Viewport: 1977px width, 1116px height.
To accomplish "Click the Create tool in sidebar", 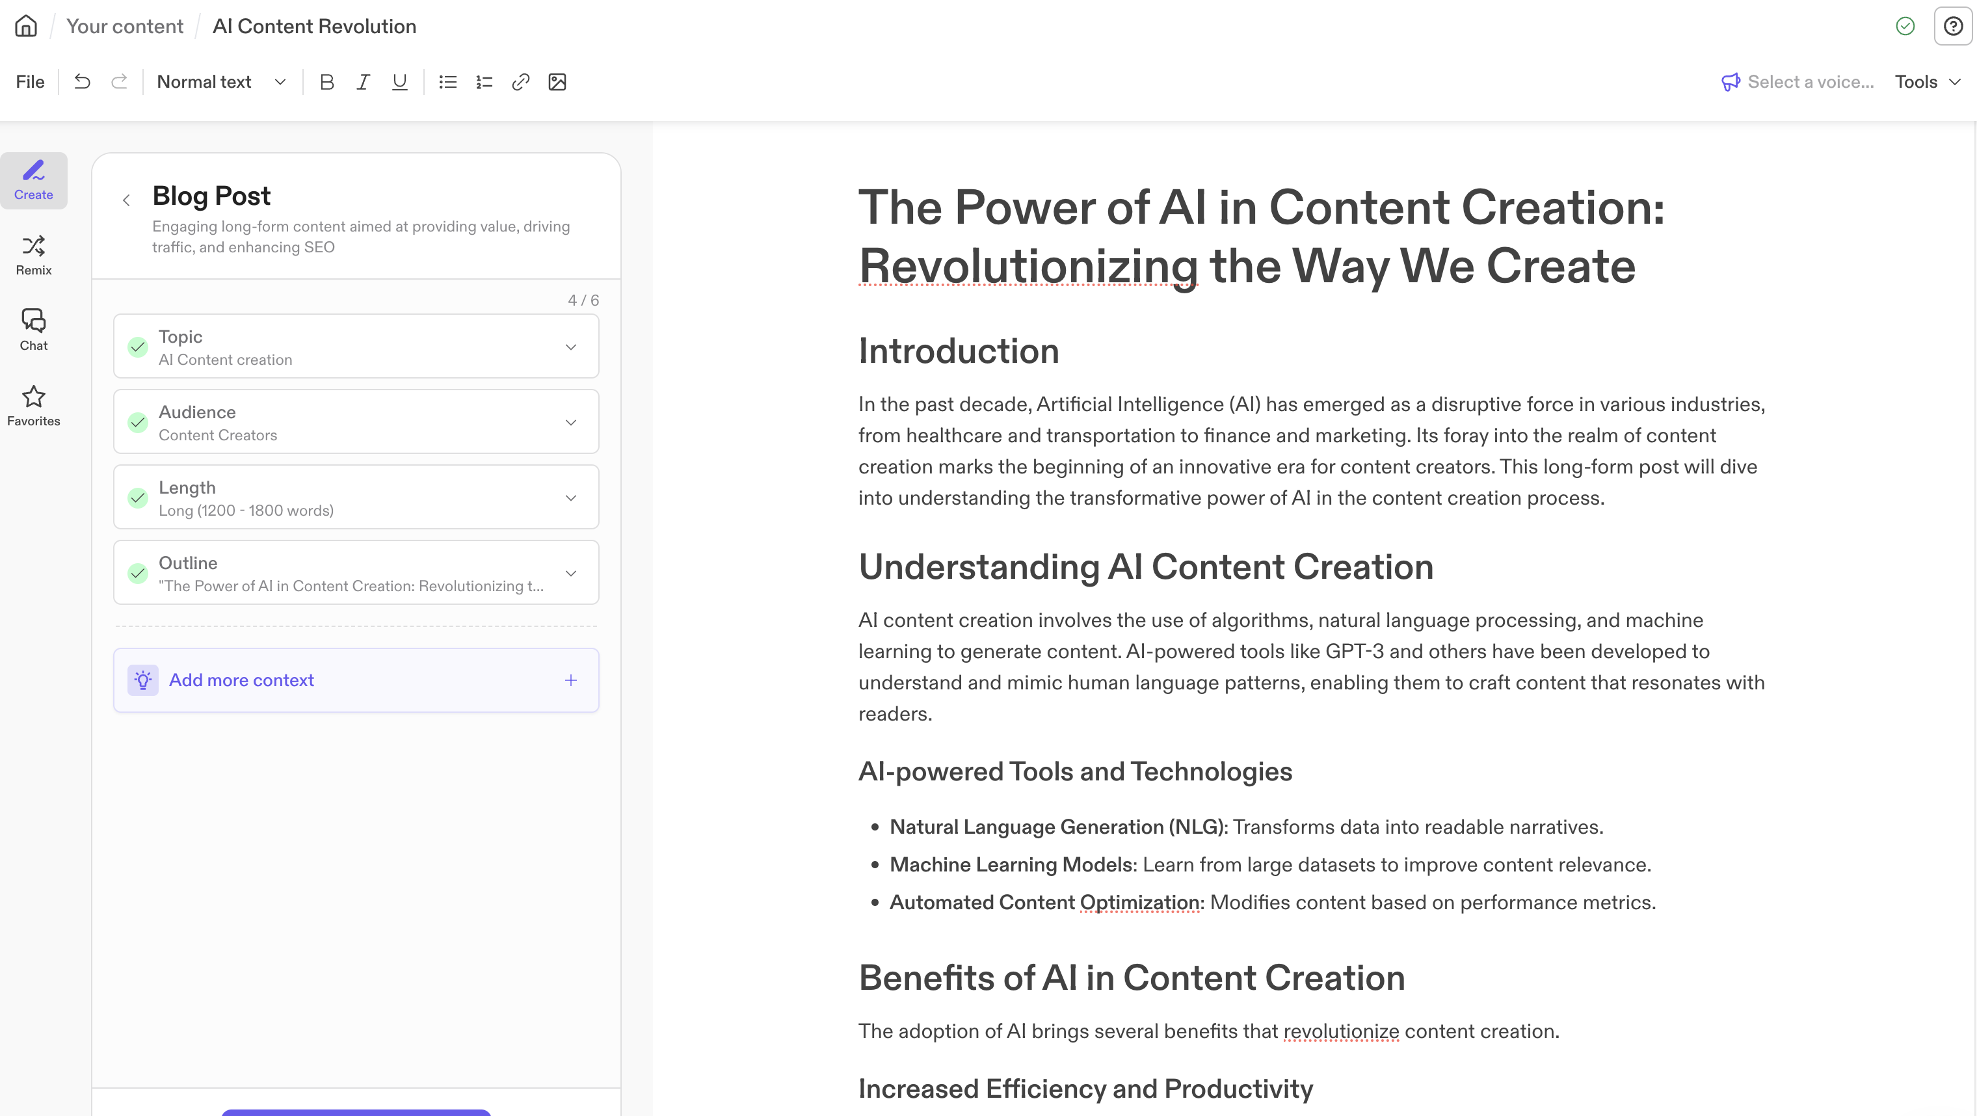I will (34, 179).
